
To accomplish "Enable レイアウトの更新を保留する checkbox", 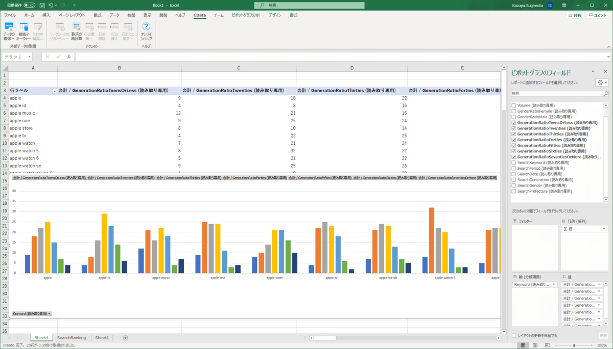I will tap(514, 336).
